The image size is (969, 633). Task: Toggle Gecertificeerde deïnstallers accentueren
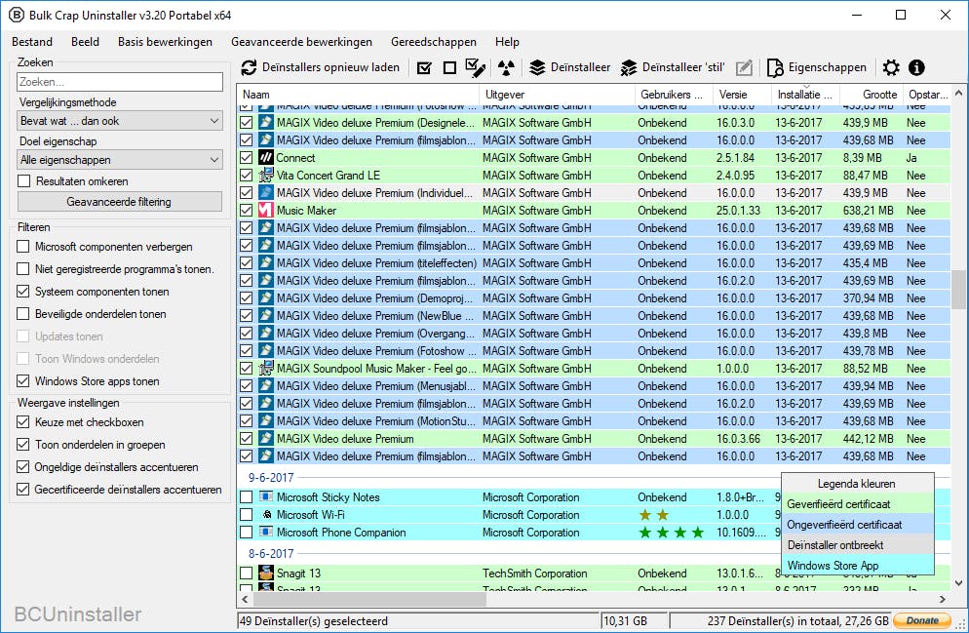tap(22, 489)
